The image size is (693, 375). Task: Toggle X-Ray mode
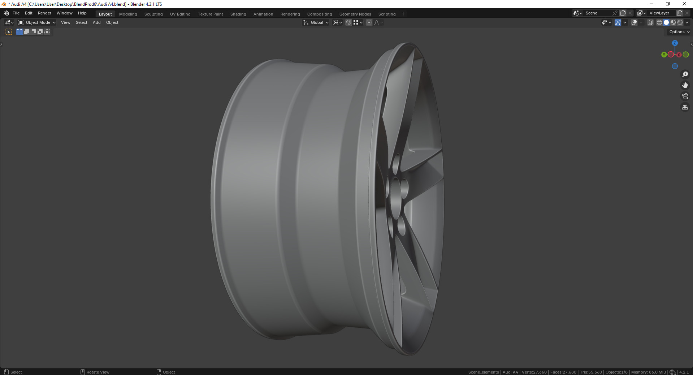[650, 22]
